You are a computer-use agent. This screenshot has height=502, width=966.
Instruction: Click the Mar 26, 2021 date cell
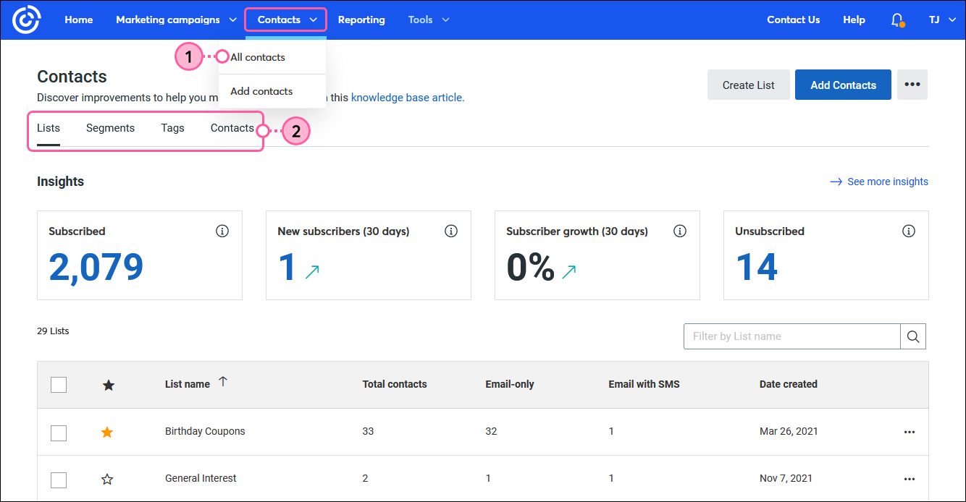[789, 431]
